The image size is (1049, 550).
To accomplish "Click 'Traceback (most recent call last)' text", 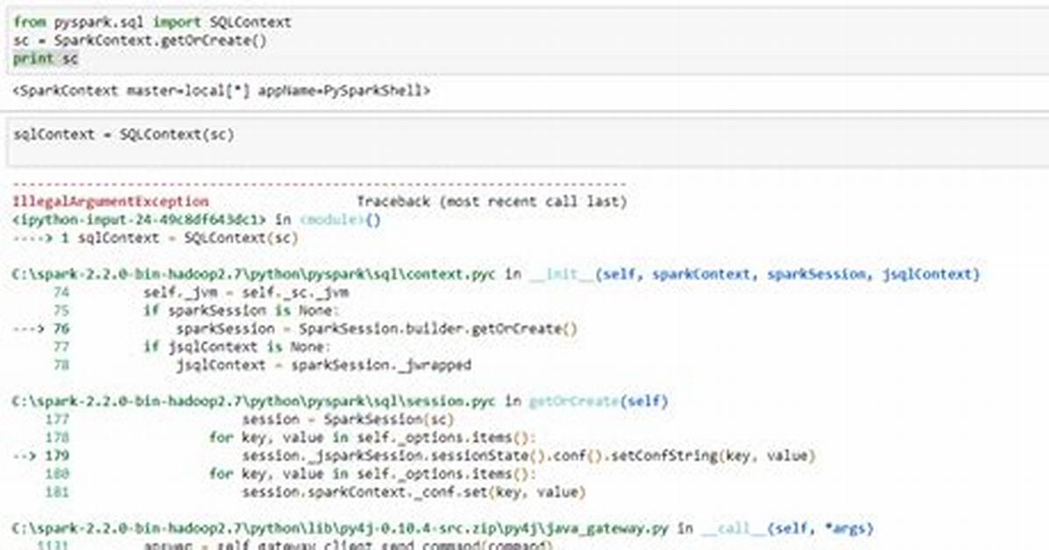I will (492, 201).
